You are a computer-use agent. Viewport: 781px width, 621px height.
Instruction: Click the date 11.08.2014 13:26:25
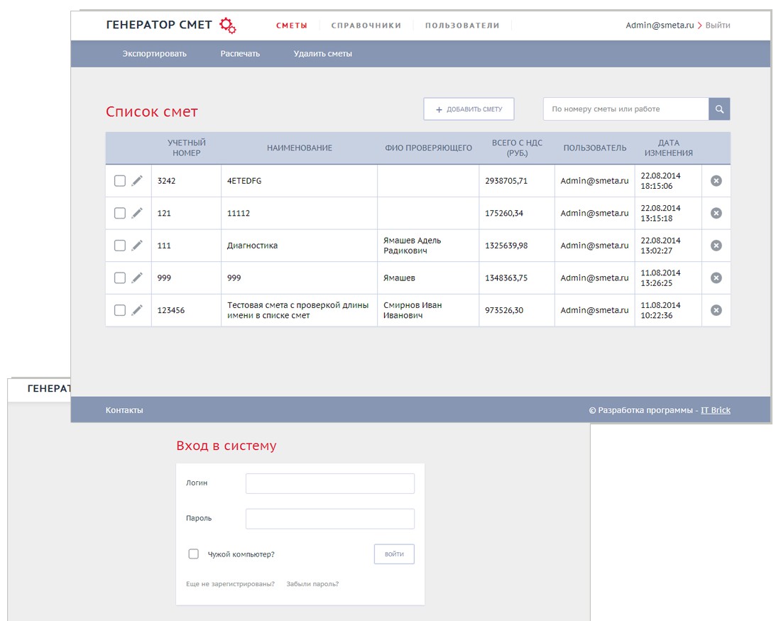[660, 278]
